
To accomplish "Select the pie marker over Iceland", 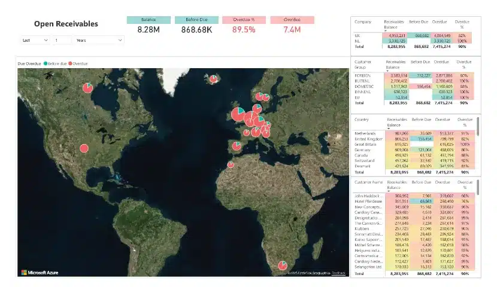I will click(213, 78).
